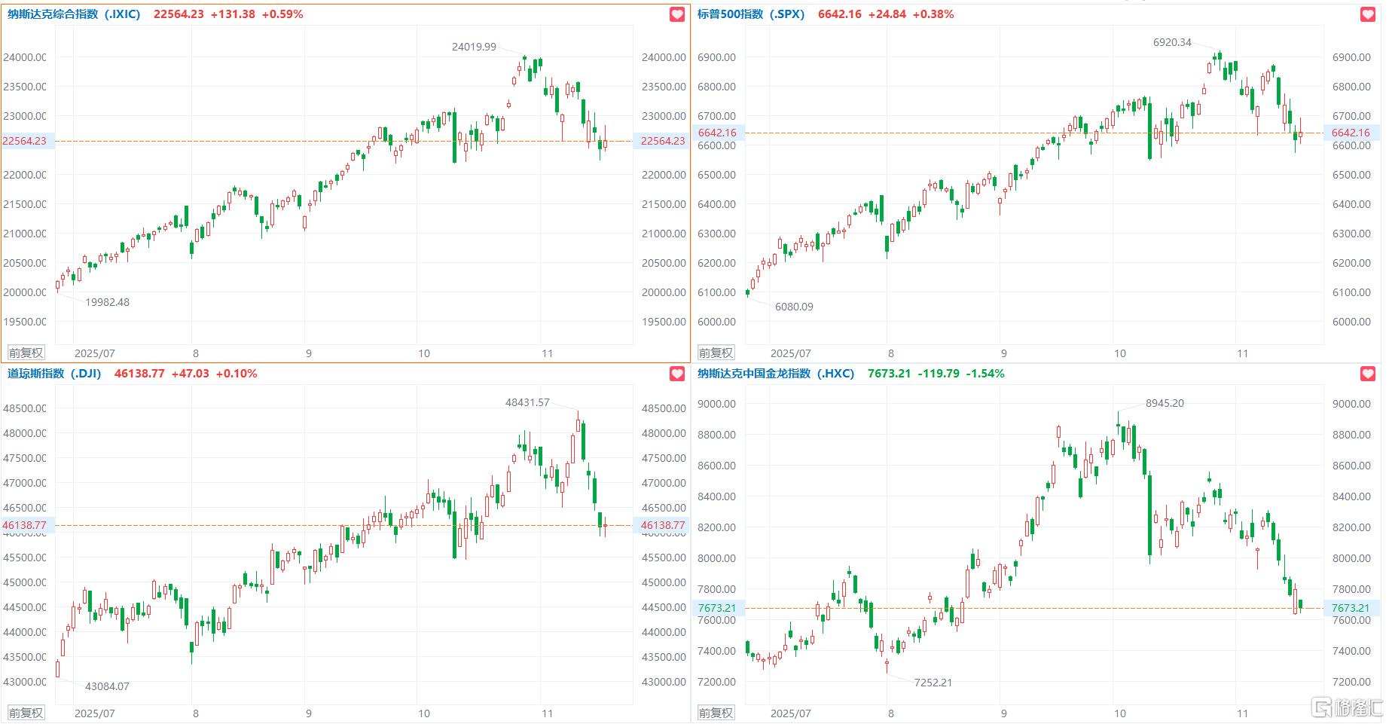Click the 24019.99 high marker on Nasdaq
Screen dimensions: 1389x724
point(474,47)
